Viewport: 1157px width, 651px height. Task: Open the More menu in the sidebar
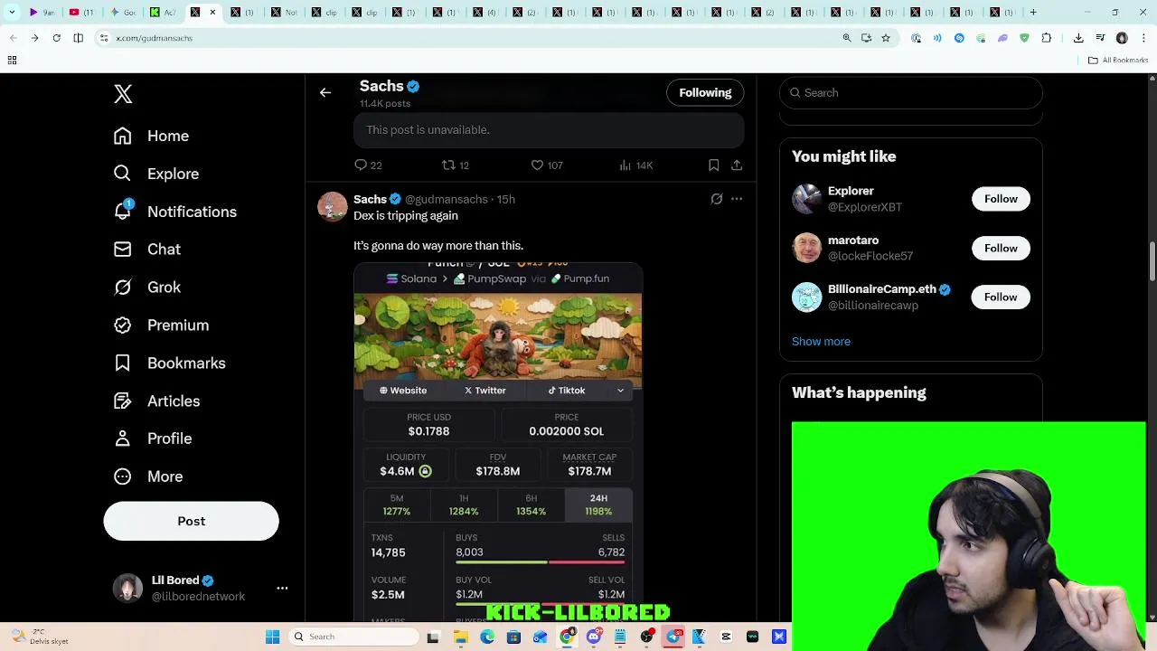point(148,476)
